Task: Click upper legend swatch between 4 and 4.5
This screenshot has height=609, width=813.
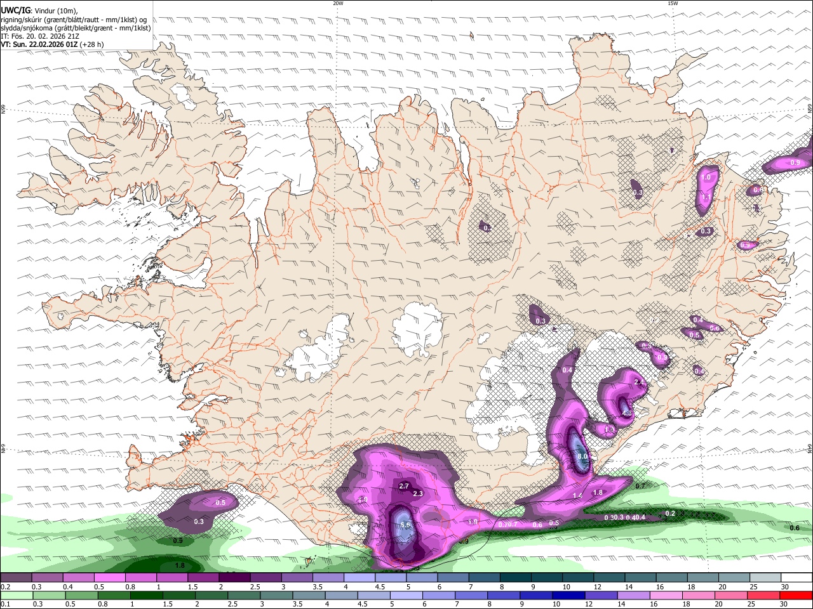Action: pyautogui.click(x=359, y=578)
